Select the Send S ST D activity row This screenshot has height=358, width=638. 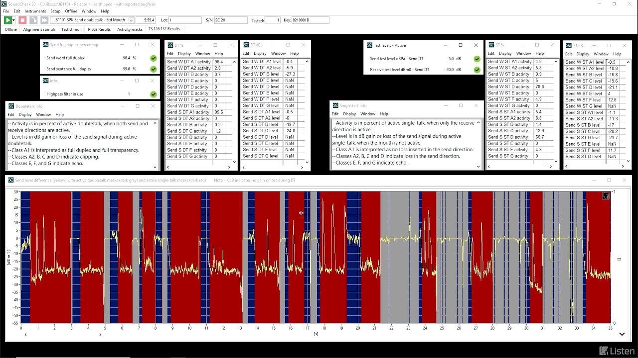pos(519,137)
